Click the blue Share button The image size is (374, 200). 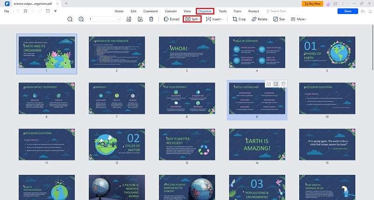pos(347,11)
